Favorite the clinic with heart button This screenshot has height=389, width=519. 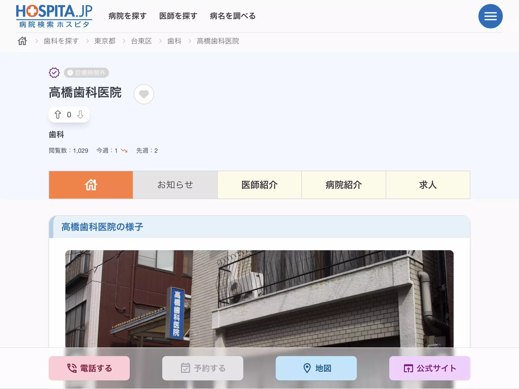point(144,94)
